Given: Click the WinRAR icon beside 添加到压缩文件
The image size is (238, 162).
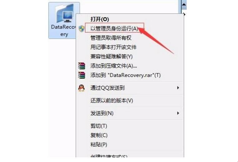Looking at the screenshot, I should coord(81,66).
